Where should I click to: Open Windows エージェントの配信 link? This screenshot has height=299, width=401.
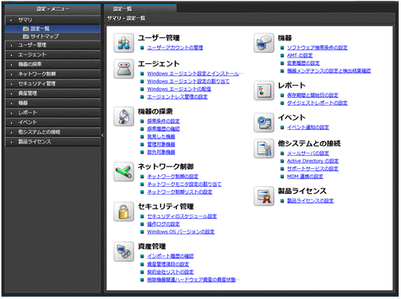[179, 90]
